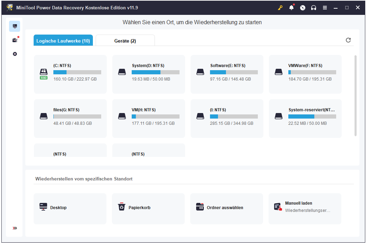The height and width of the screenshot is (243, 367).
Task: Click the VM H: drive icon
Action: tap(122, 116)
